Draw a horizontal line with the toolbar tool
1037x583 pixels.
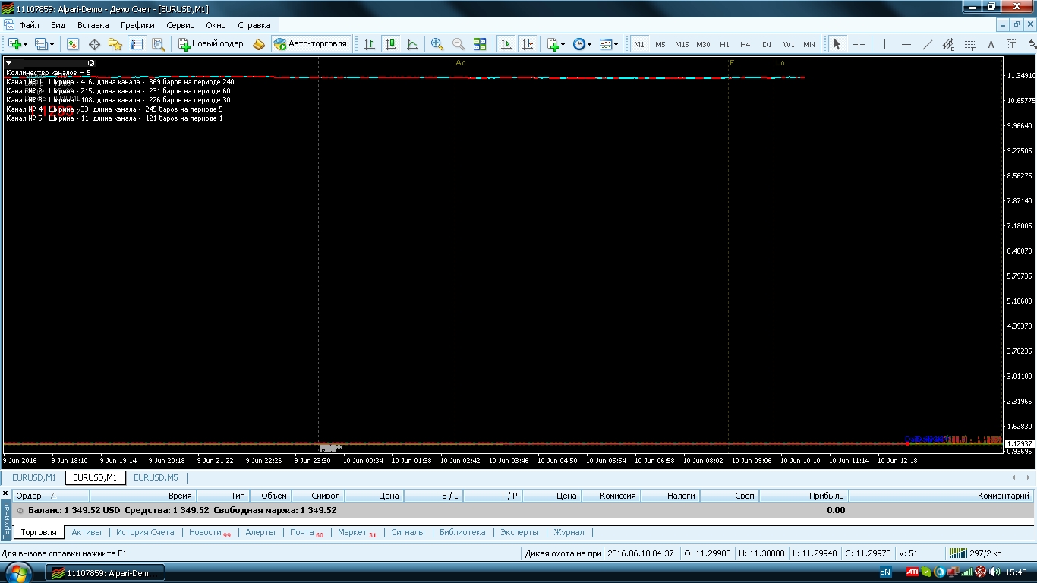click(x=906, y=44)
